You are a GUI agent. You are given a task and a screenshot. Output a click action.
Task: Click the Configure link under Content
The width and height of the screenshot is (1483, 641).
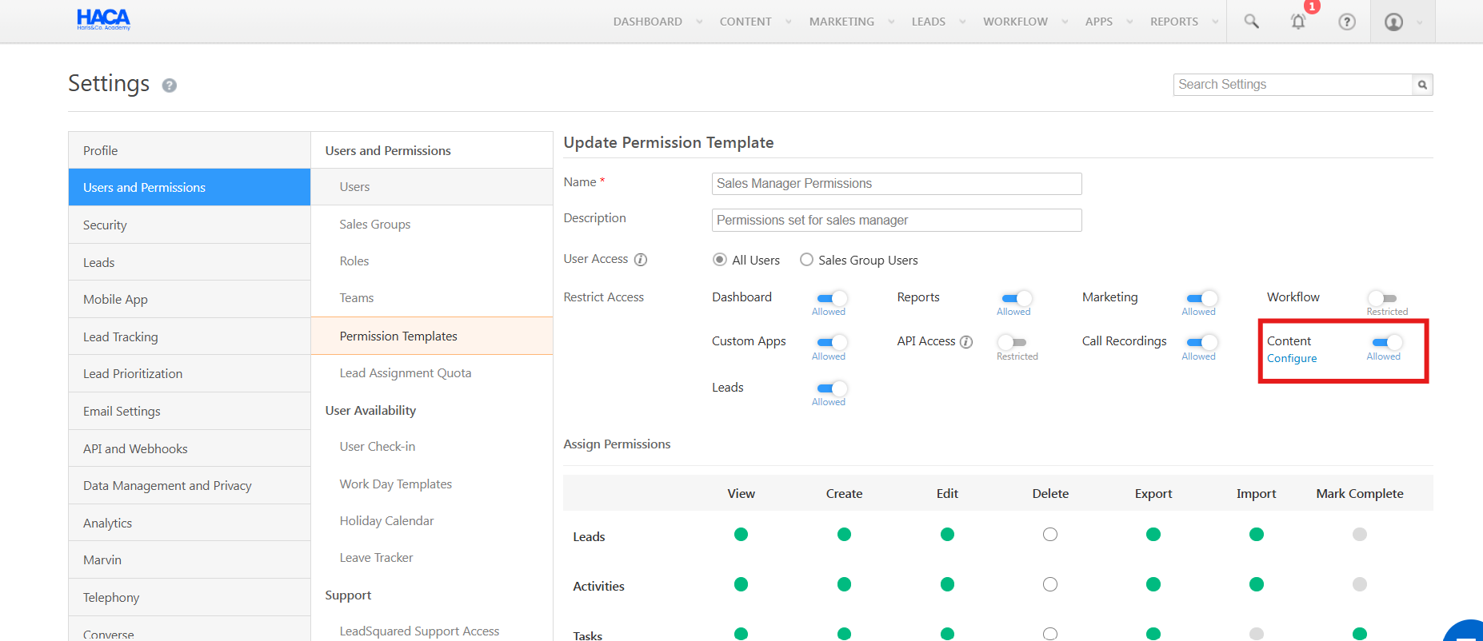[1291, 359]
